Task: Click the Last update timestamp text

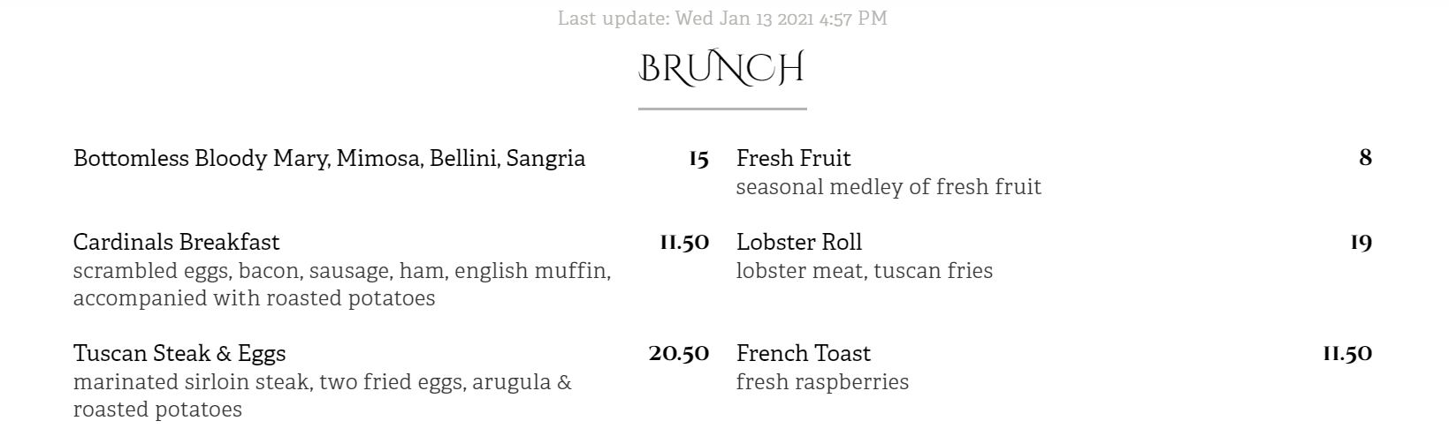Action: [721, 18]
